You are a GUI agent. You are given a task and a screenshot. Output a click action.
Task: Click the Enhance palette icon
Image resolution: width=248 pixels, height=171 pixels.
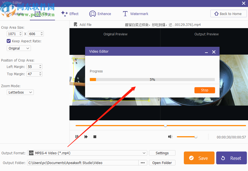point(93,14)
